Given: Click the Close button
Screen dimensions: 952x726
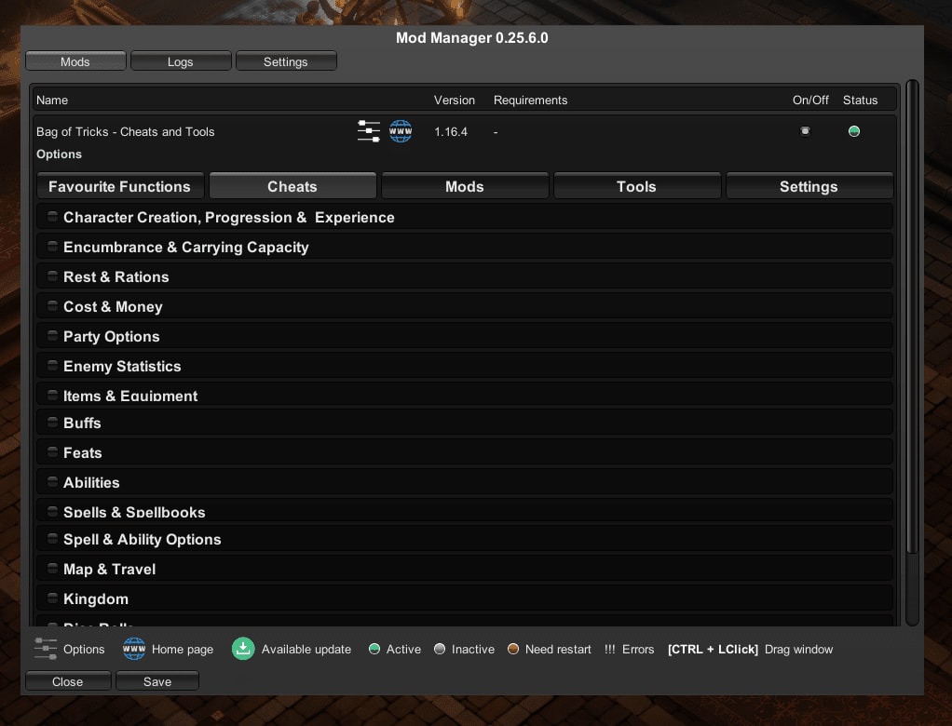Looking at the screenshot, I should coord(67,681).
